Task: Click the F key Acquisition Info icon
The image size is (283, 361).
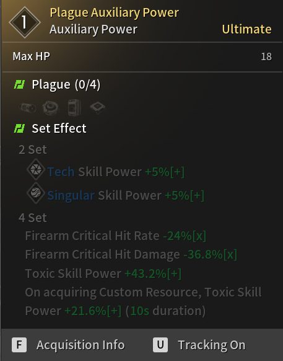Action: pyautogui.click(x=19, y=345)
